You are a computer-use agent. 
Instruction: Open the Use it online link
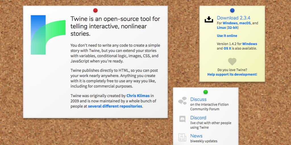pos(227,36)
